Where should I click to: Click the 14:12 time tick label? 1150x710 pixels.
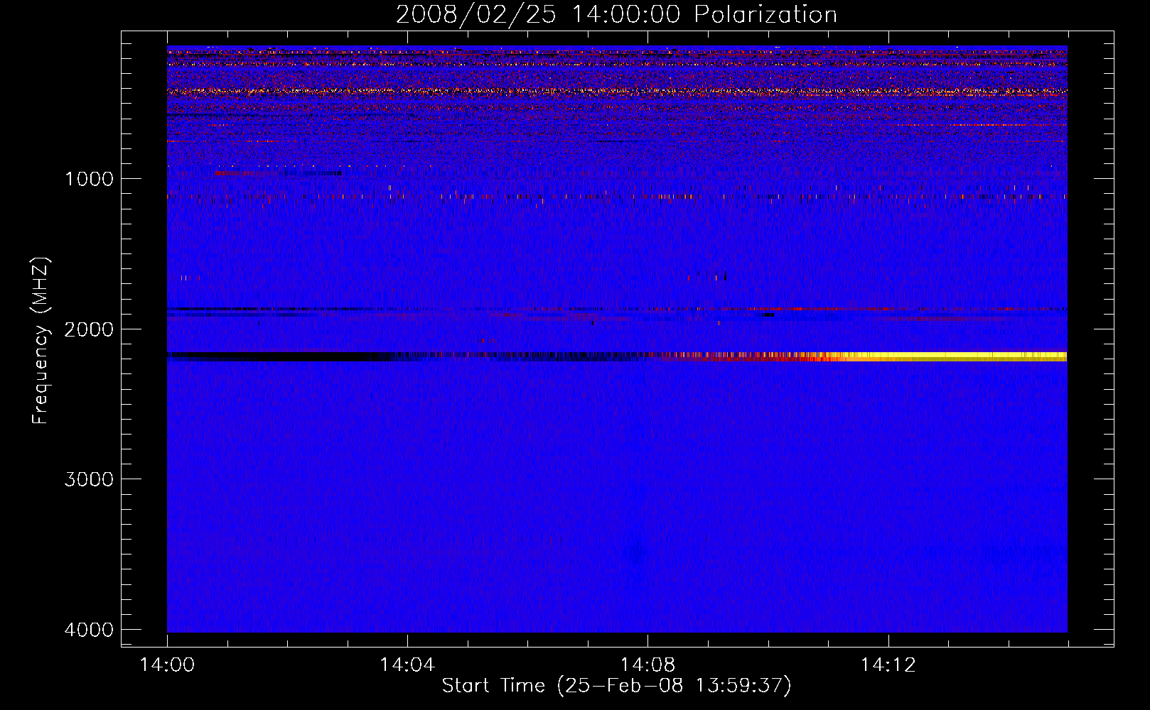(x=888, y=665)
